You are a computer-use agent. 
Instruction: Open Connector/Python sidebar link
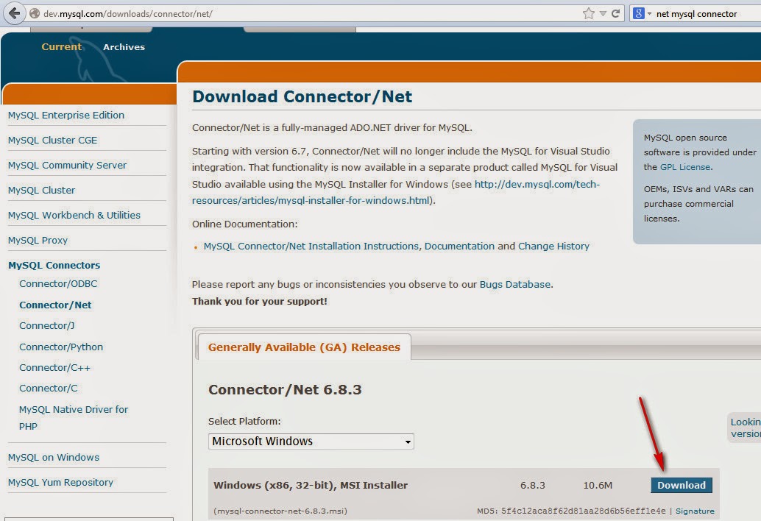click(x=61, y=347)
